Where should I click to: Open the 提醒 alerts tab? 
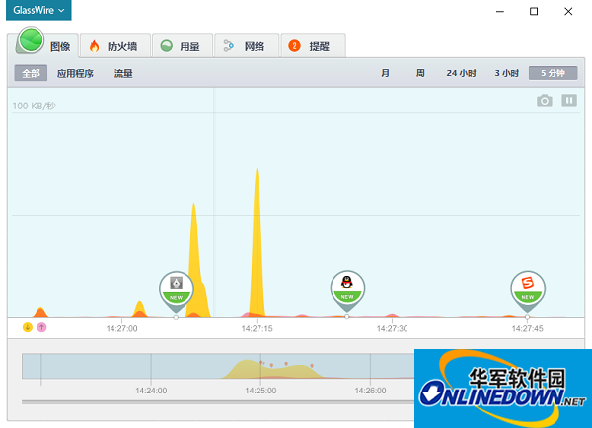pyautogui.click(x=314, y=46)
